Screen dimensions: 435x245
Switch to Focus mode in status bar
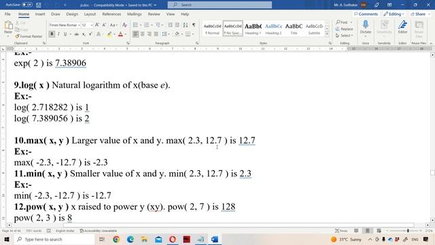341,231
